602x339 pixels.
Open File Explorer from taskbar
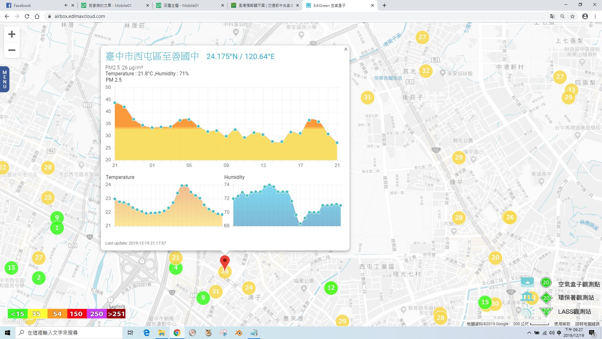click(x=161, y=333)
